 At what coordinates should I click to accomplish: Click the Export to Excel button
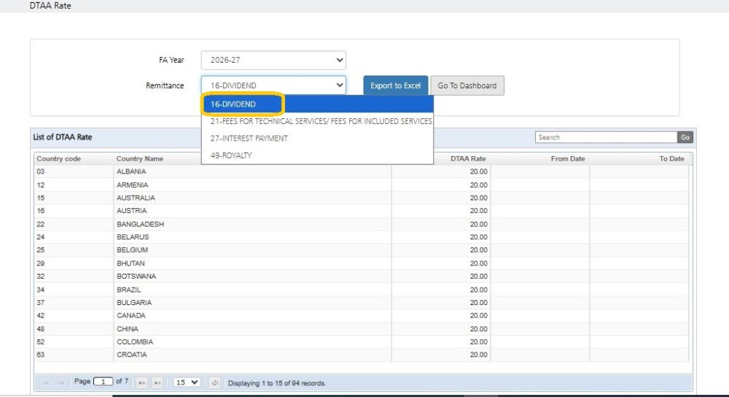tap(395, 85)
